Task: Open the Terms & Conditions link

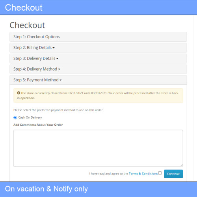Action: point(143,173)
